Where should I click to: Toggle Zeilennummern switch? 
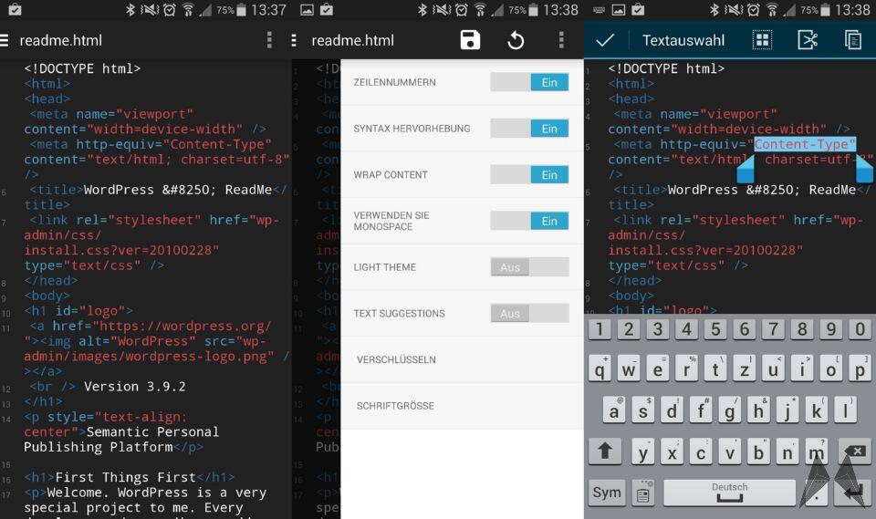[529, 82]
